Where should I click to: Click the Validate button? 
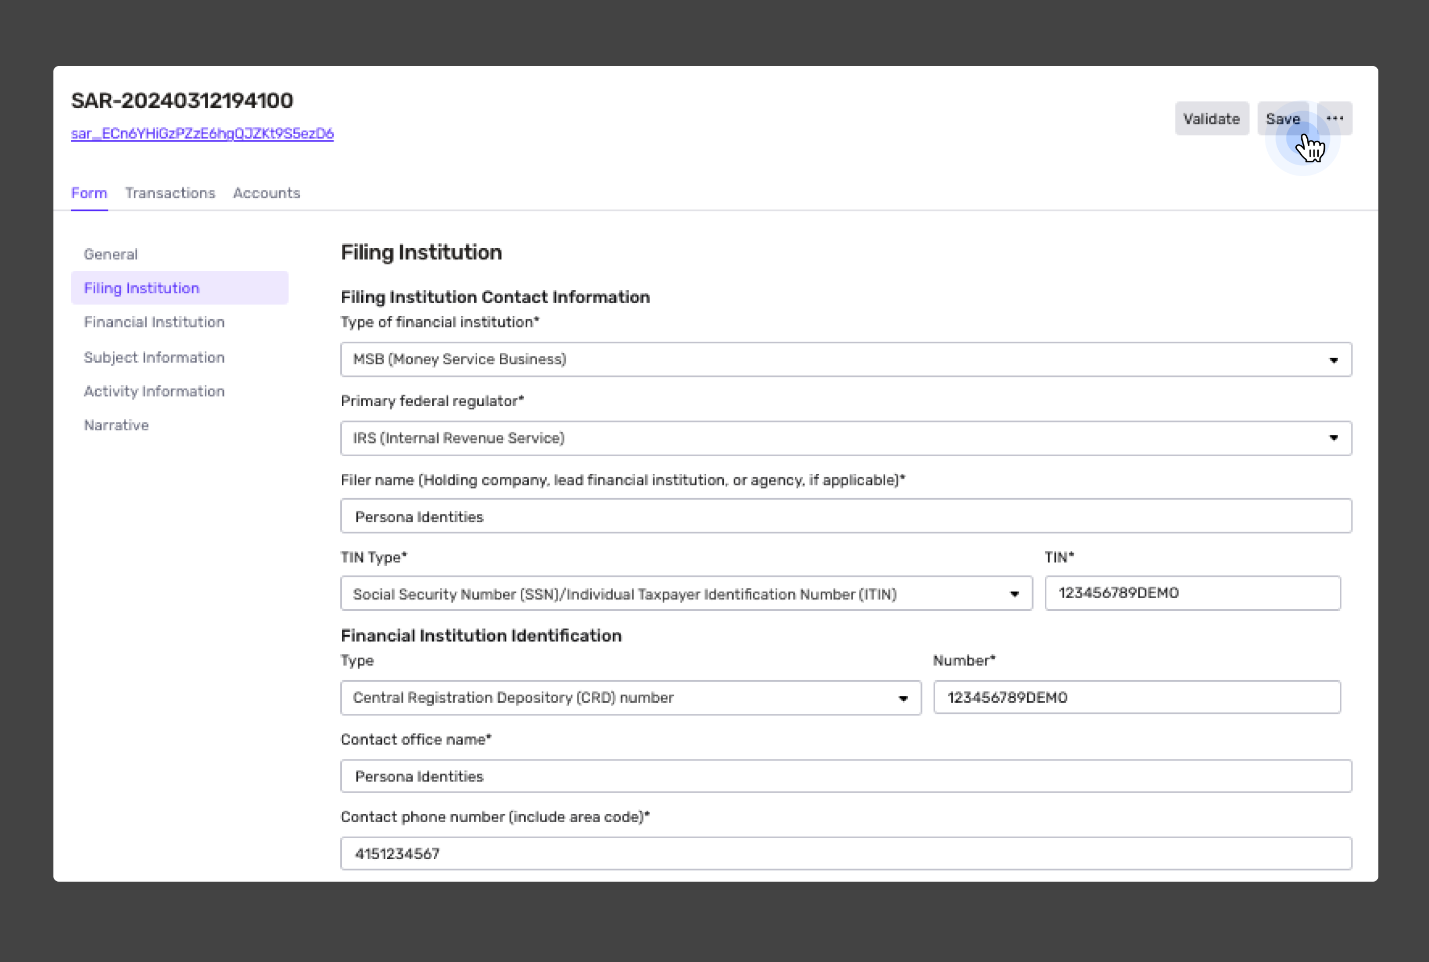coord(1211,118)
